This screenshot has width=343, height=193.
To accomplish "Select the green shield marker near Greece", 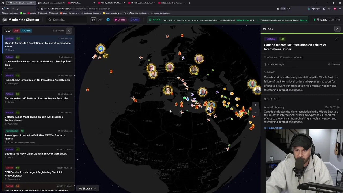I will point(184,98).
